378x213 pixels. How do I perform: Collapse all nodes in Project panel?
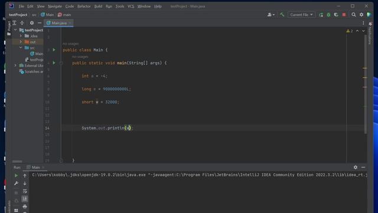22,23
